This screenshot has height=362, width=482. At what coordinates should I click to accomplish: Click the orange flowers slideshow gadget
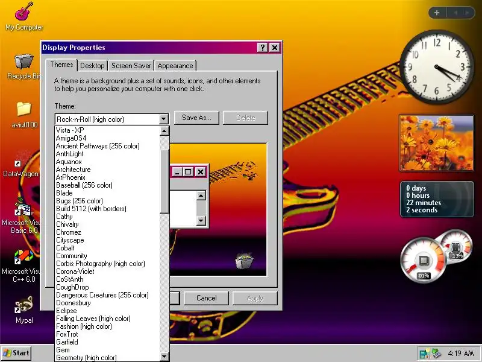(x=436, y=143)
